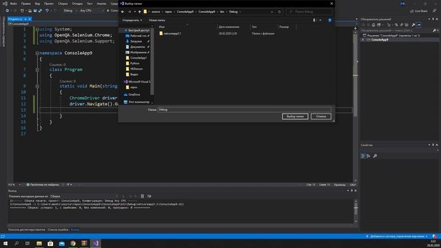Viewport: 441px width, 248px height.
Task: Collapse namespace ConsoleApp9 code block
Action: tap(37, 53)
